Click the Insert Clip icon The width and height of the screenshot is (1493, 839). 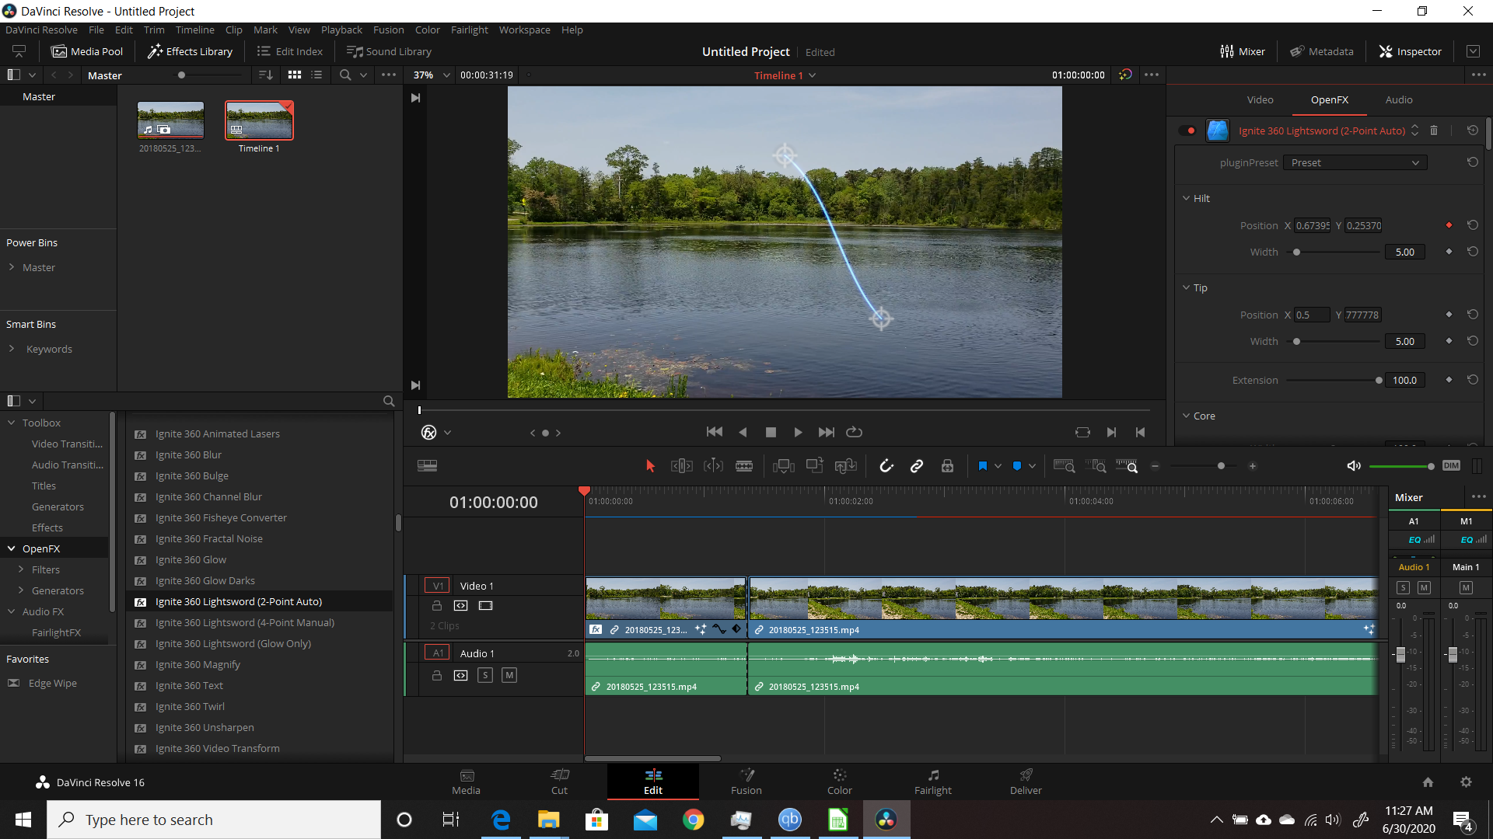coord(783,466)
